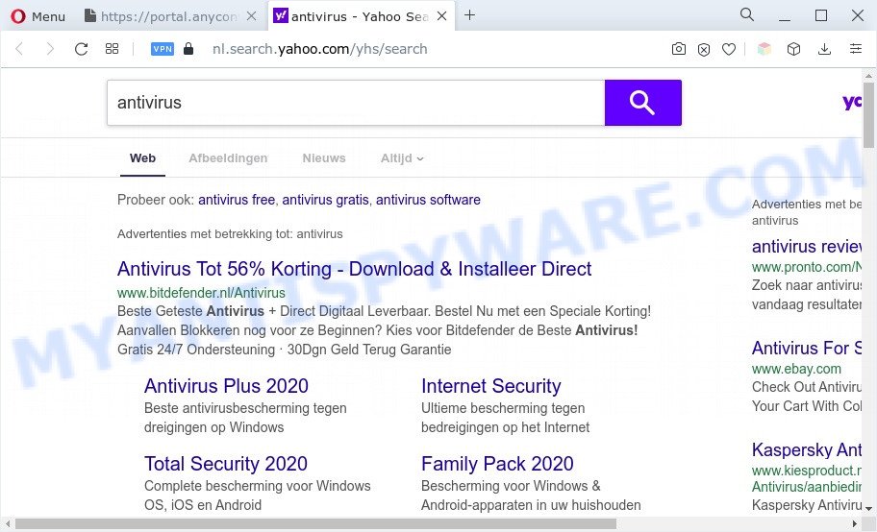Go forward to next page
This screenshot has height=532, width=877.
click(x=50, y=49)
